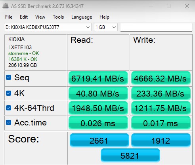
Task: Click the Seq write result 4666.32 MB/s
Action: pyautogui.click(x=161, y=78)
